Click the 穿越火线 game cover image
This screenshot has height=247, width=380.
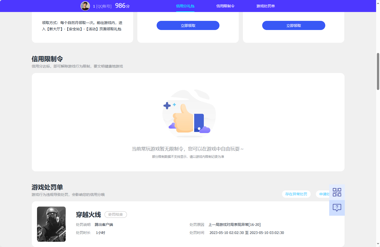click(51, 224)
